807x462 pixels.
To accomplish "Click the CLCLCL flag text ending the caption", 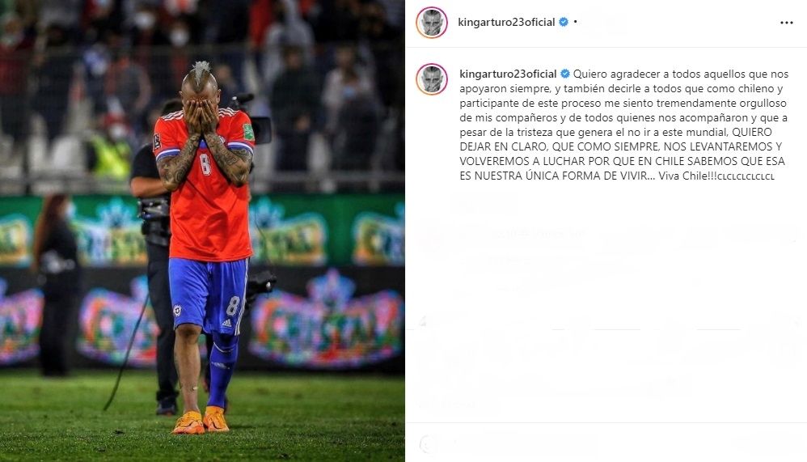I will (x=746, y=176).
